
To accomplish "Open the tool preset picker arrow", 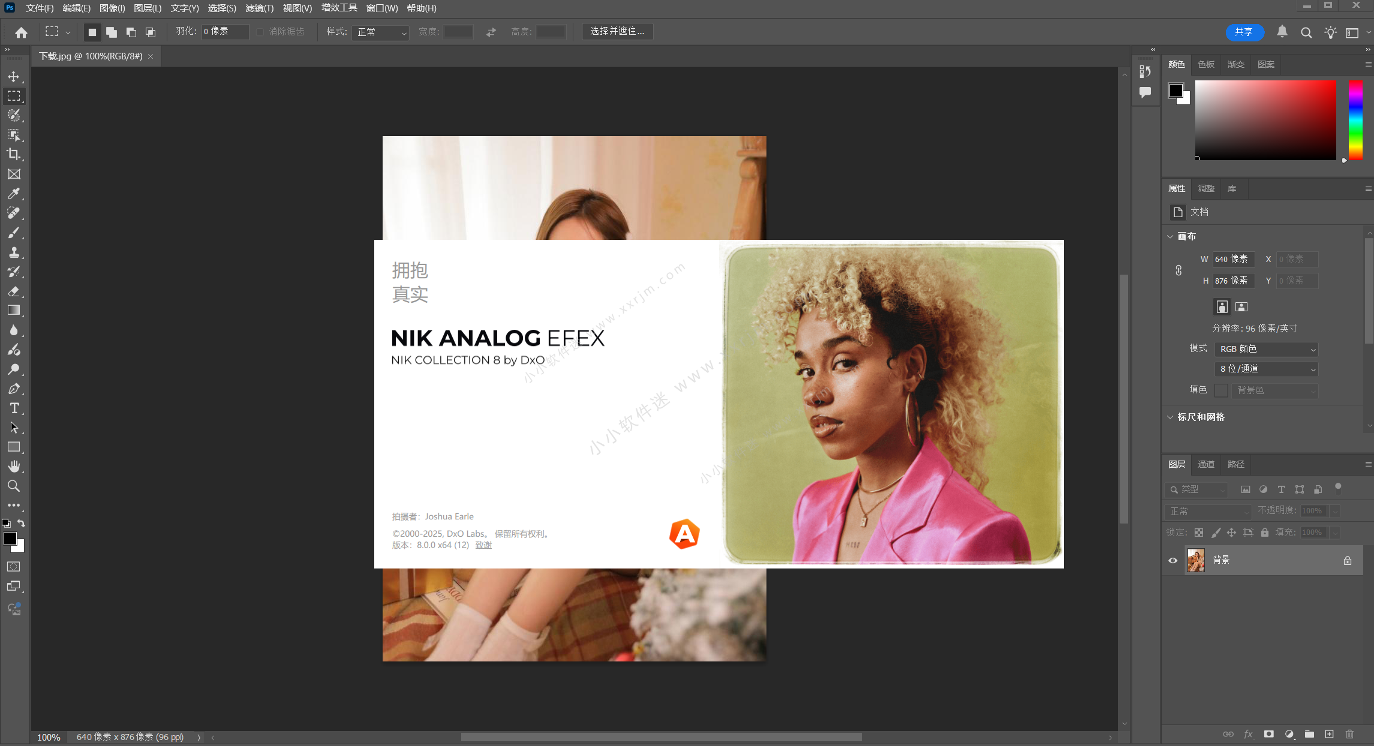I will pyautogui.click(x=68, y=32).
